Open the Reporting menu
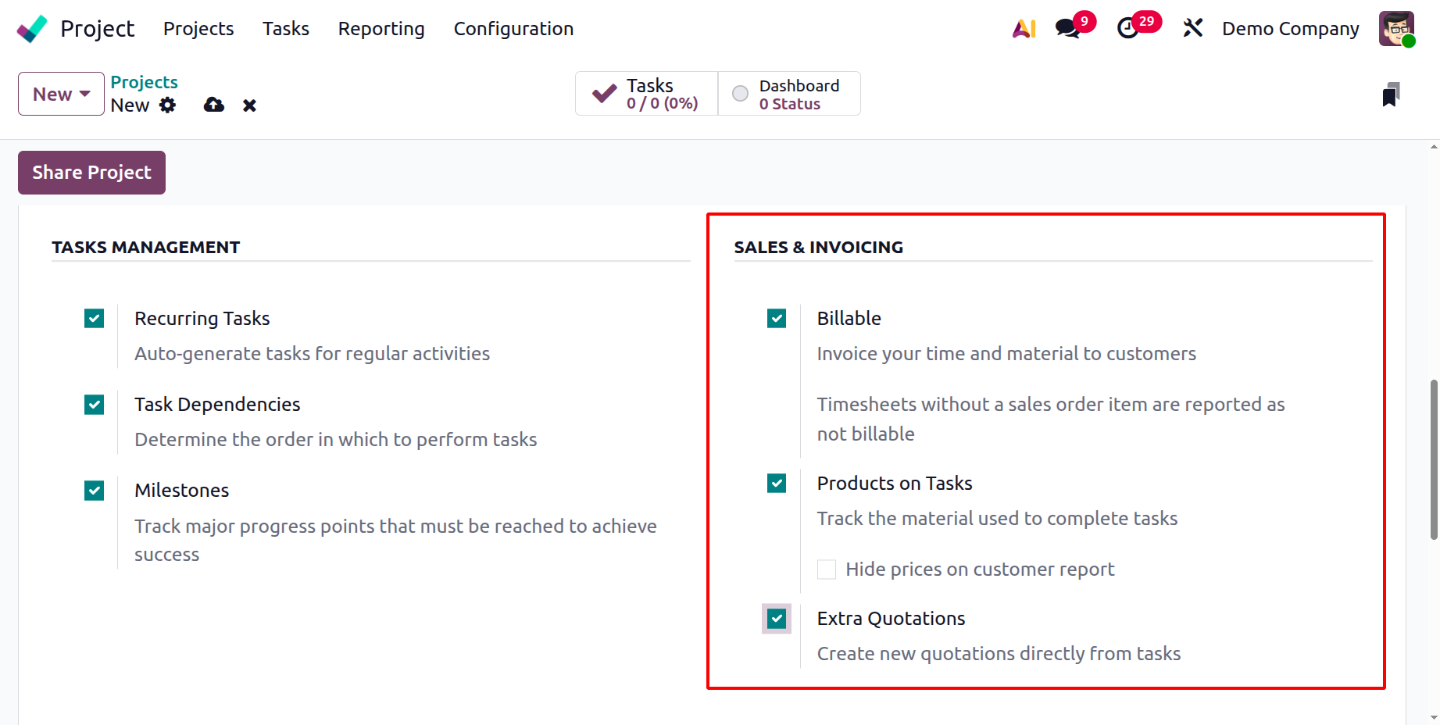The width and height of the screenshot is (1440, 725). pos(381,29)
